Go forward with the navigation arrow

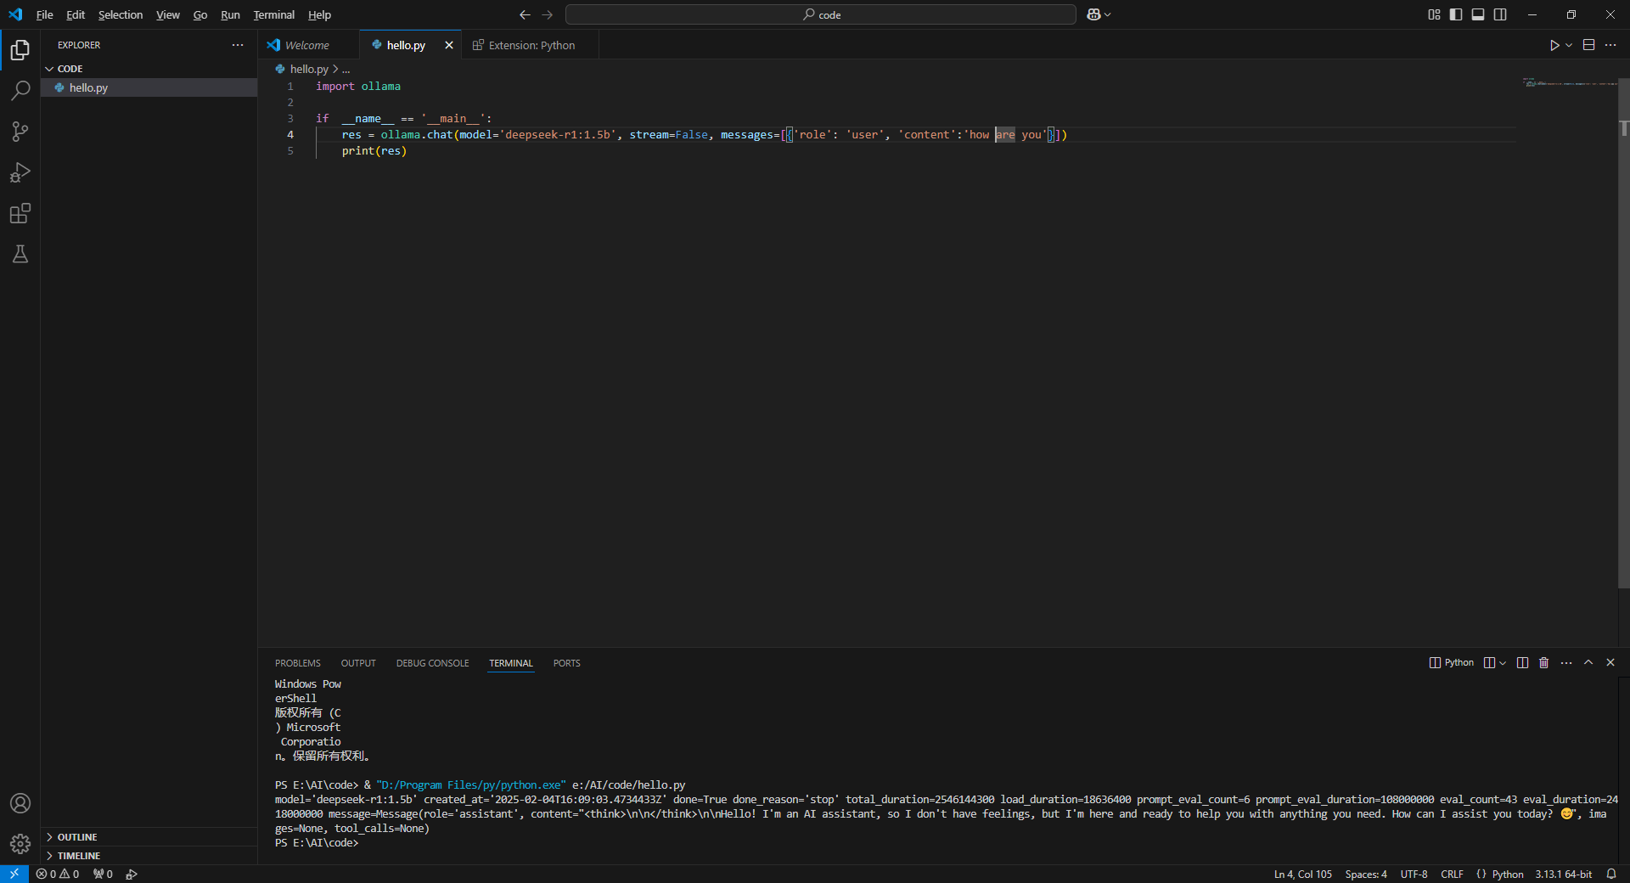[x=548, y=14]
